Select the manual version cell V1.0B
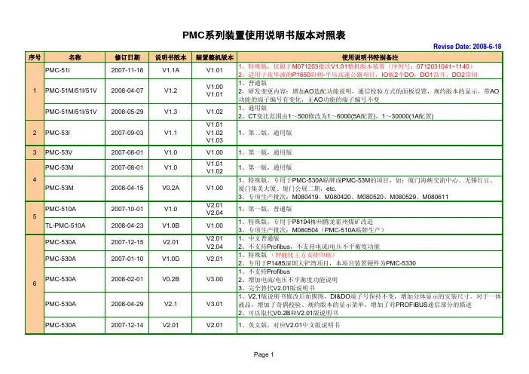Screen dimensions: 529x374 coord(170,224)
